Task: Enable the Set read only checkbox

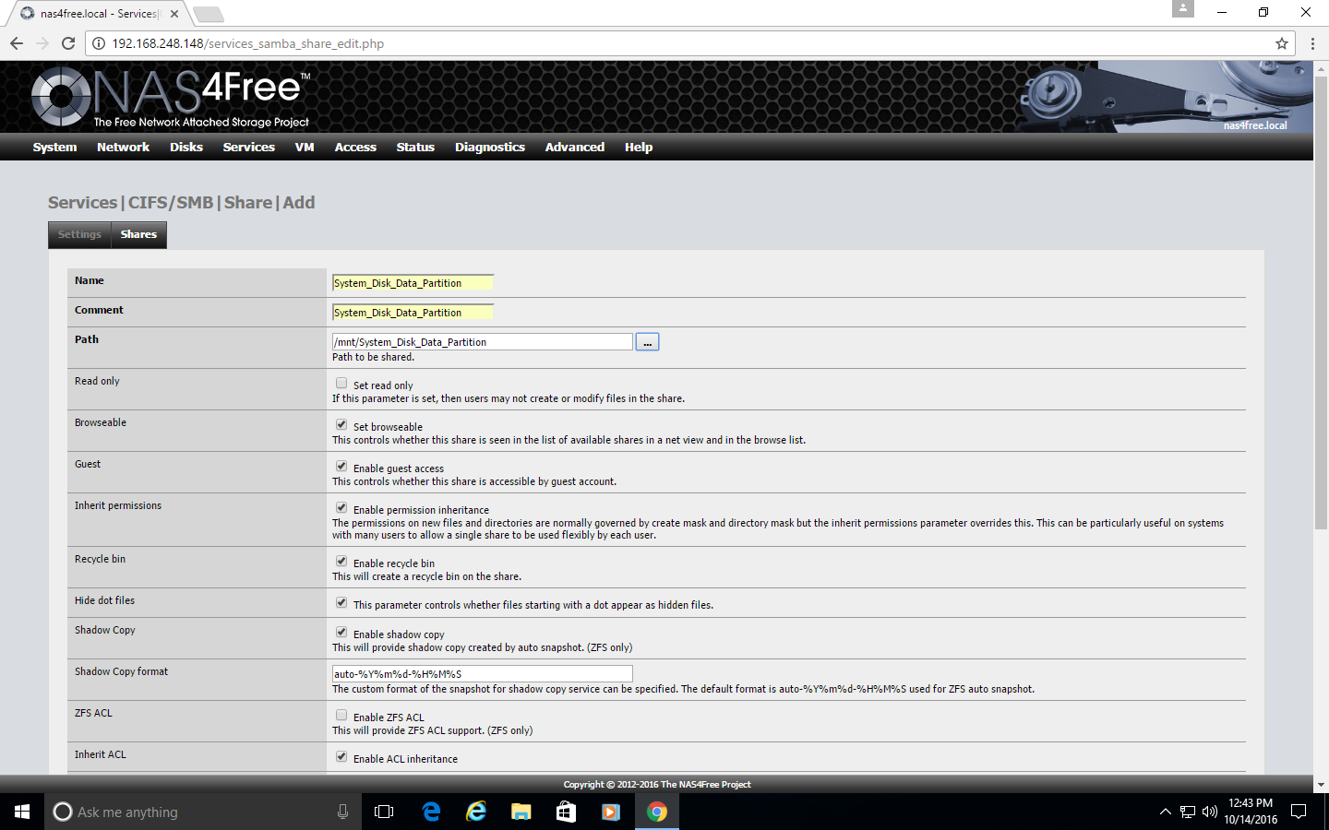Action: (341, 384)
